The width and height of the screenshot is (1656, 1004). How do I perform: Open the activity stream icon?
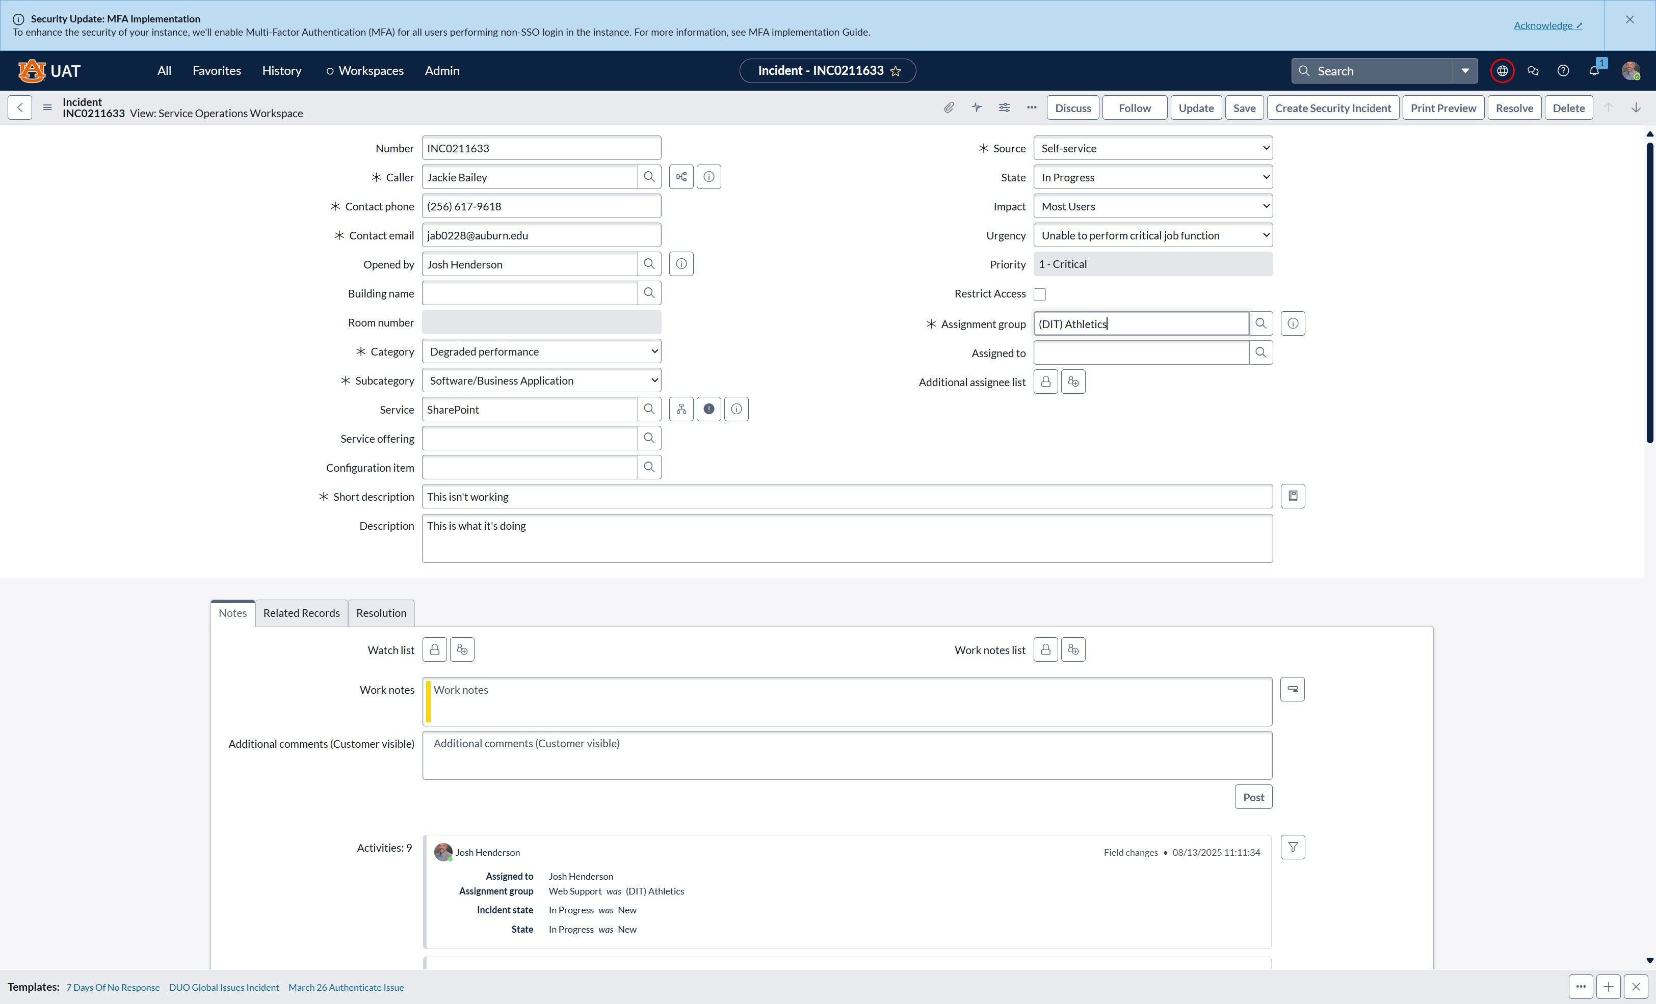977,107
